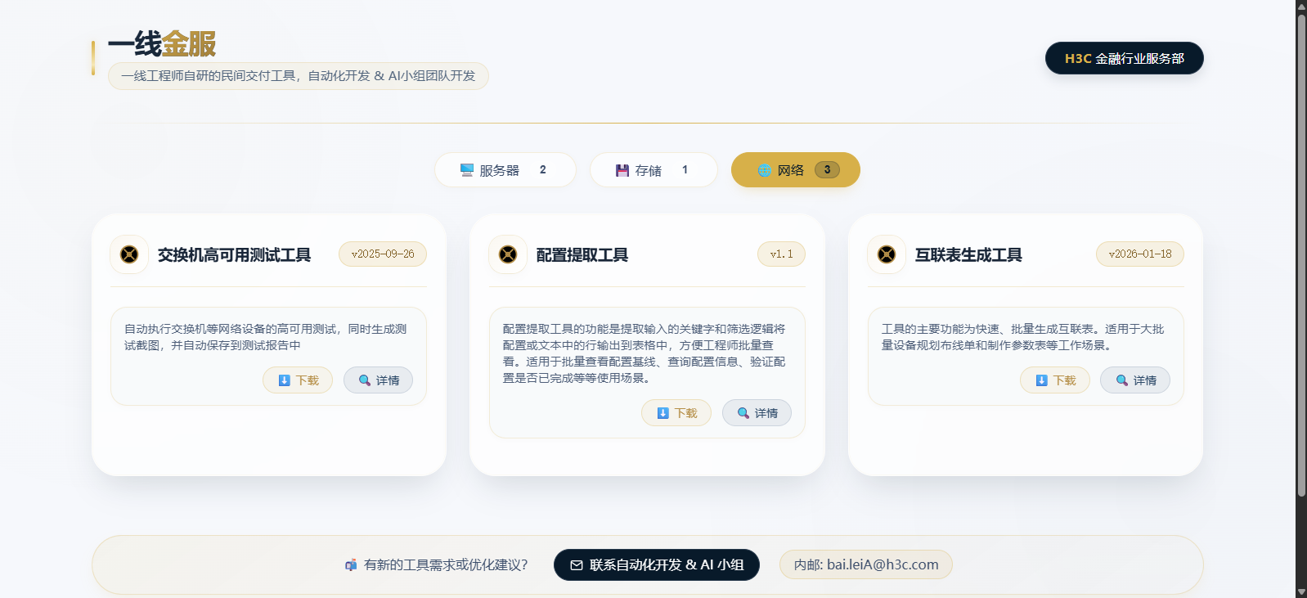
Task: Open details for 配置提取工具
Action: pyautogui.click(x=757, y=413)
